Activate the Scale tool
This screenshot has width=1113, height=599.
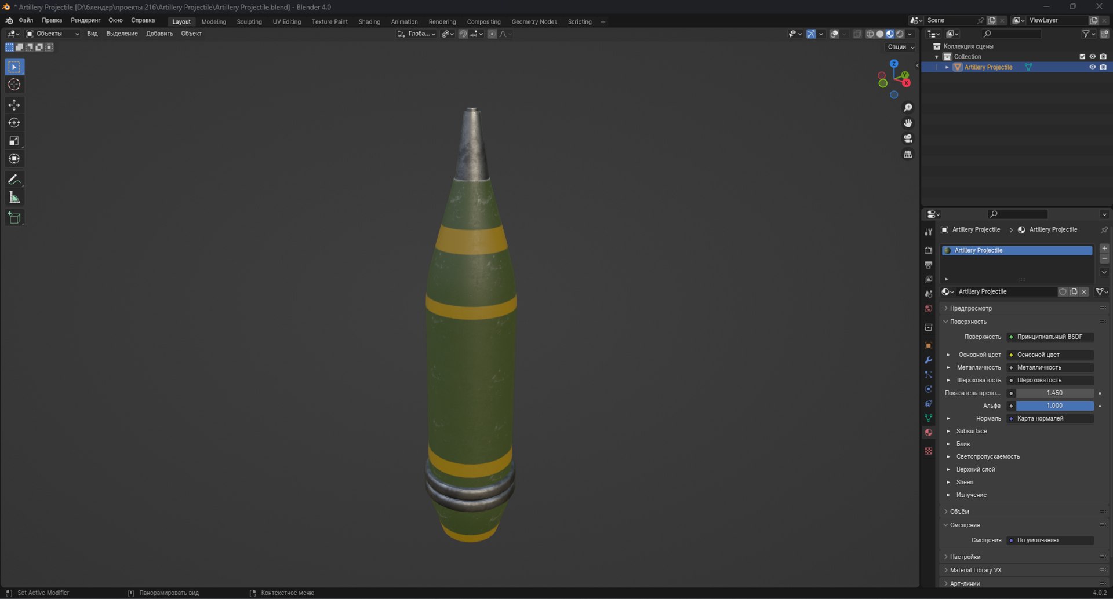(x=14, y=141)
